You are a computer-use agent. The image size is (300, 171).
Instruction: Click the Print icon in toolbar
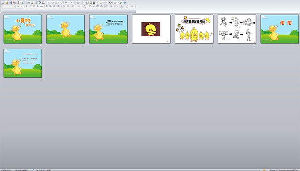click(x=28, y=2)
